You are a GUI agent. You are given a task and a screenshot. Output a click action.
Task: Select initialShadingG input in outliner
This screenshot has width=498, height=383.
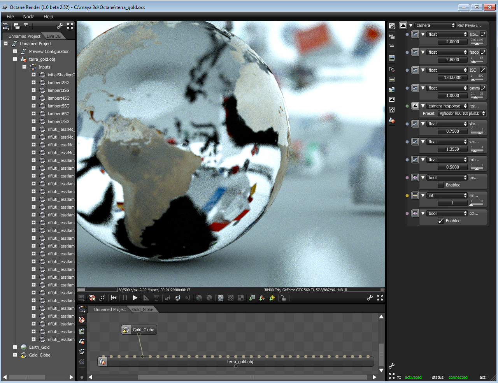(61, 75)
